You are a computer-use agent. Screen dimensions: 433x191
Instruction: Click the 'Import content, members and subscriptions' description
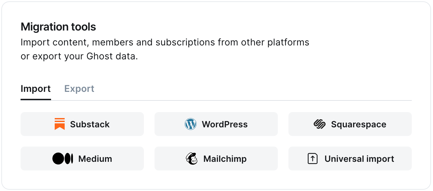[x=165, y=42]
